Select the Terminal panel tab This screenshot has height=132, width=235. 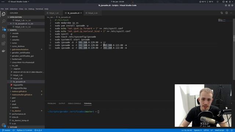88,103
